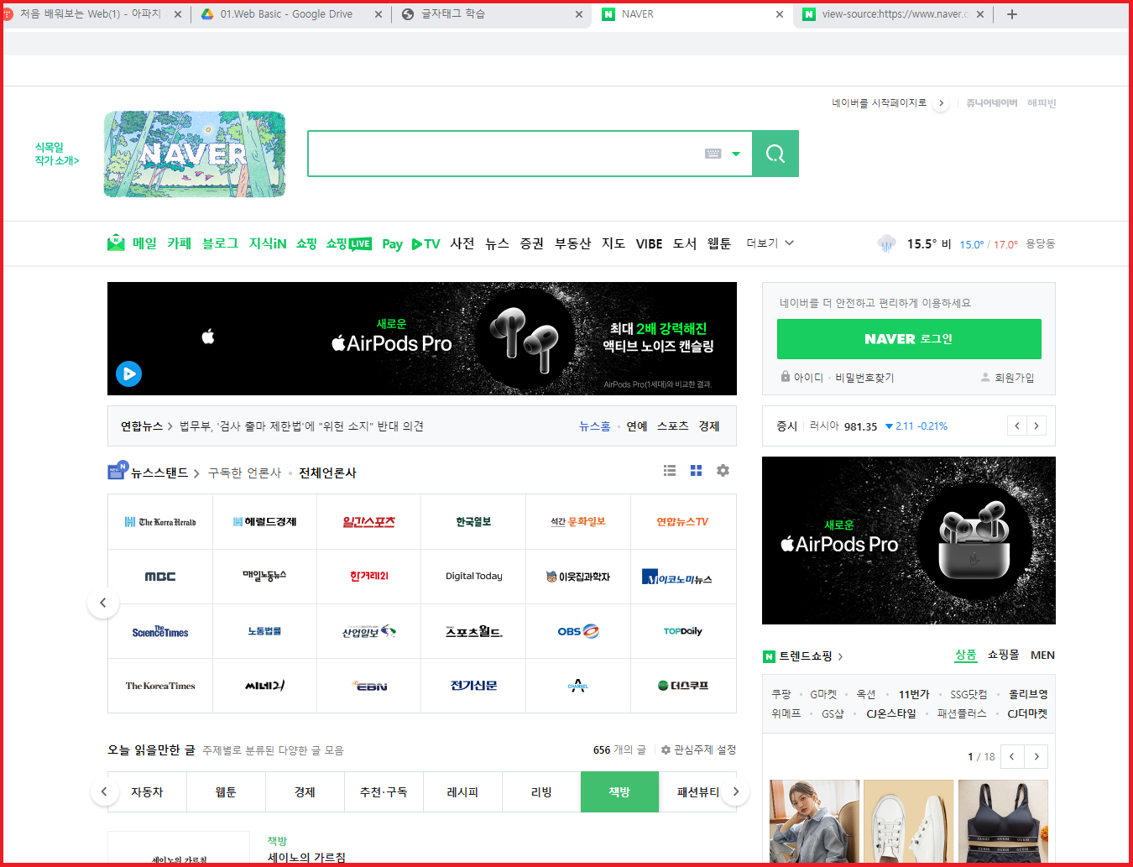Open the 더스쿠프 press logo

[x=683, y=686]
